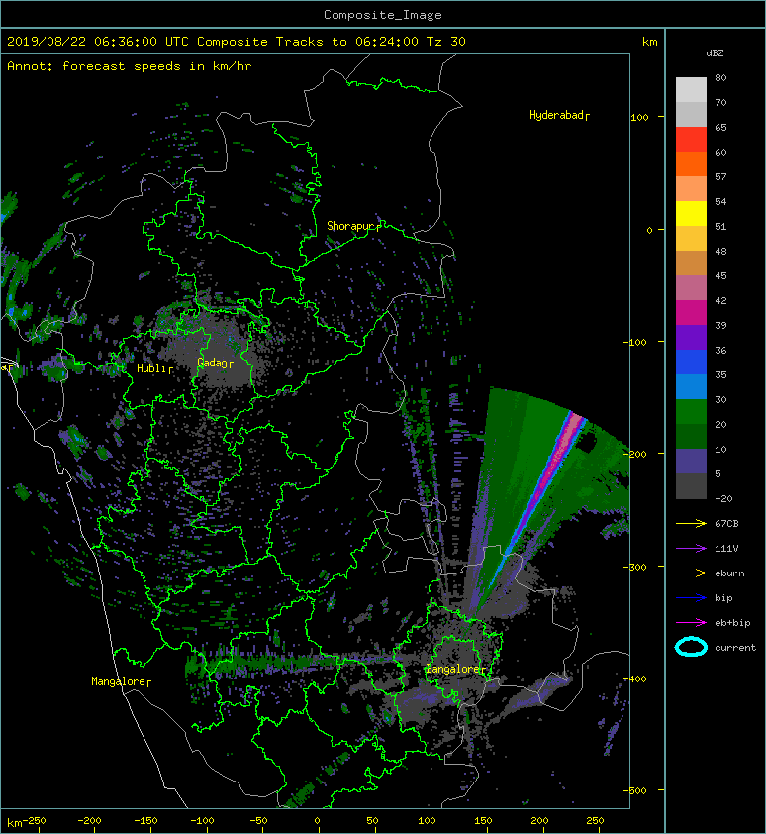Click the '-150' tick on the bottom axis
Viewport: 766px width, 834px height.
(145, 821)
